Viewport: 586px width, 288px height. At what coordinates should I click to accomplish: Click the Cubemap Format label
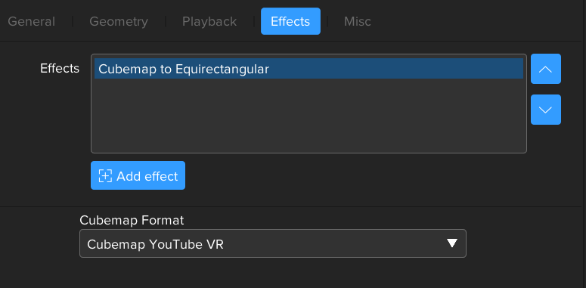(x=132, y=221)
